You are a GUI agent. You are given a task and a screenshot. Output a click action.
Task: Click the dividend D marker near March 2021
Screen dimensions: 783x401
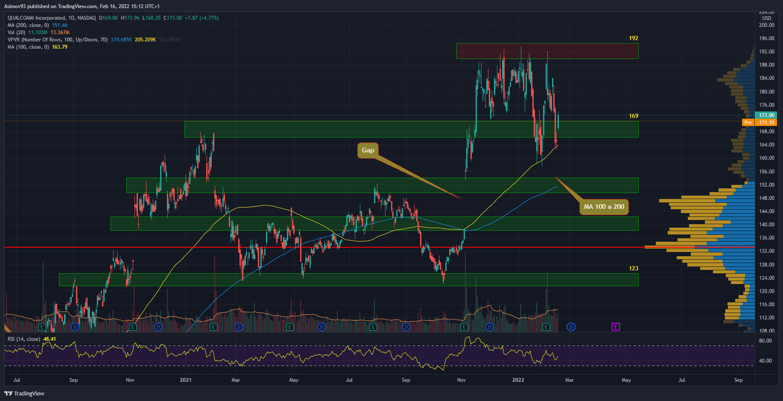point(239,327)
